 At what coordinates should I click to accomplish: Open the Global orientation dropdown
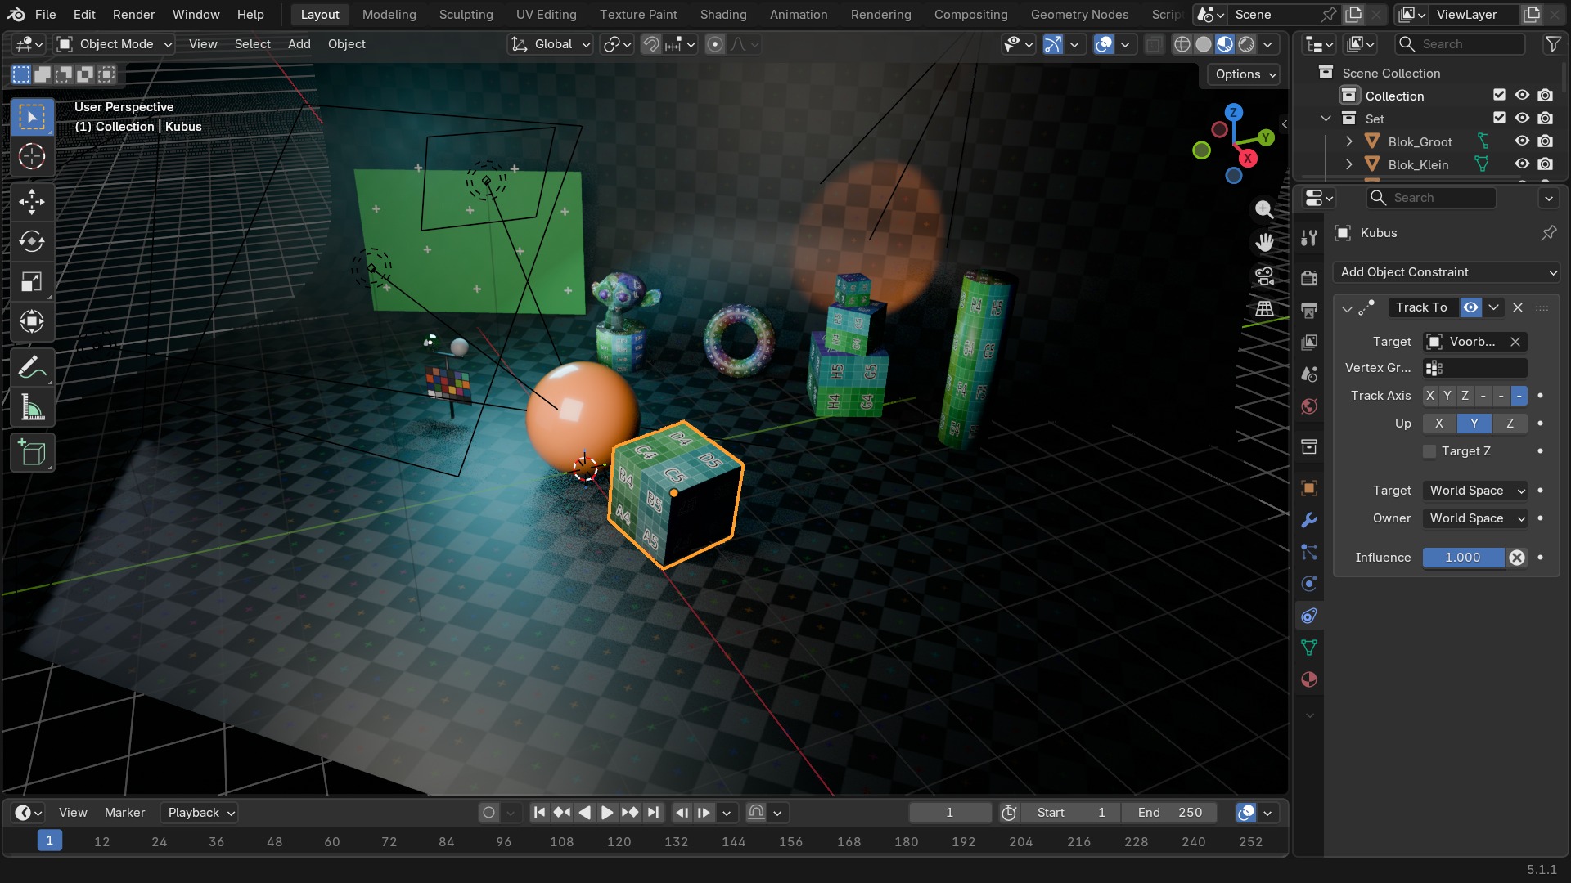pos(550,44)
